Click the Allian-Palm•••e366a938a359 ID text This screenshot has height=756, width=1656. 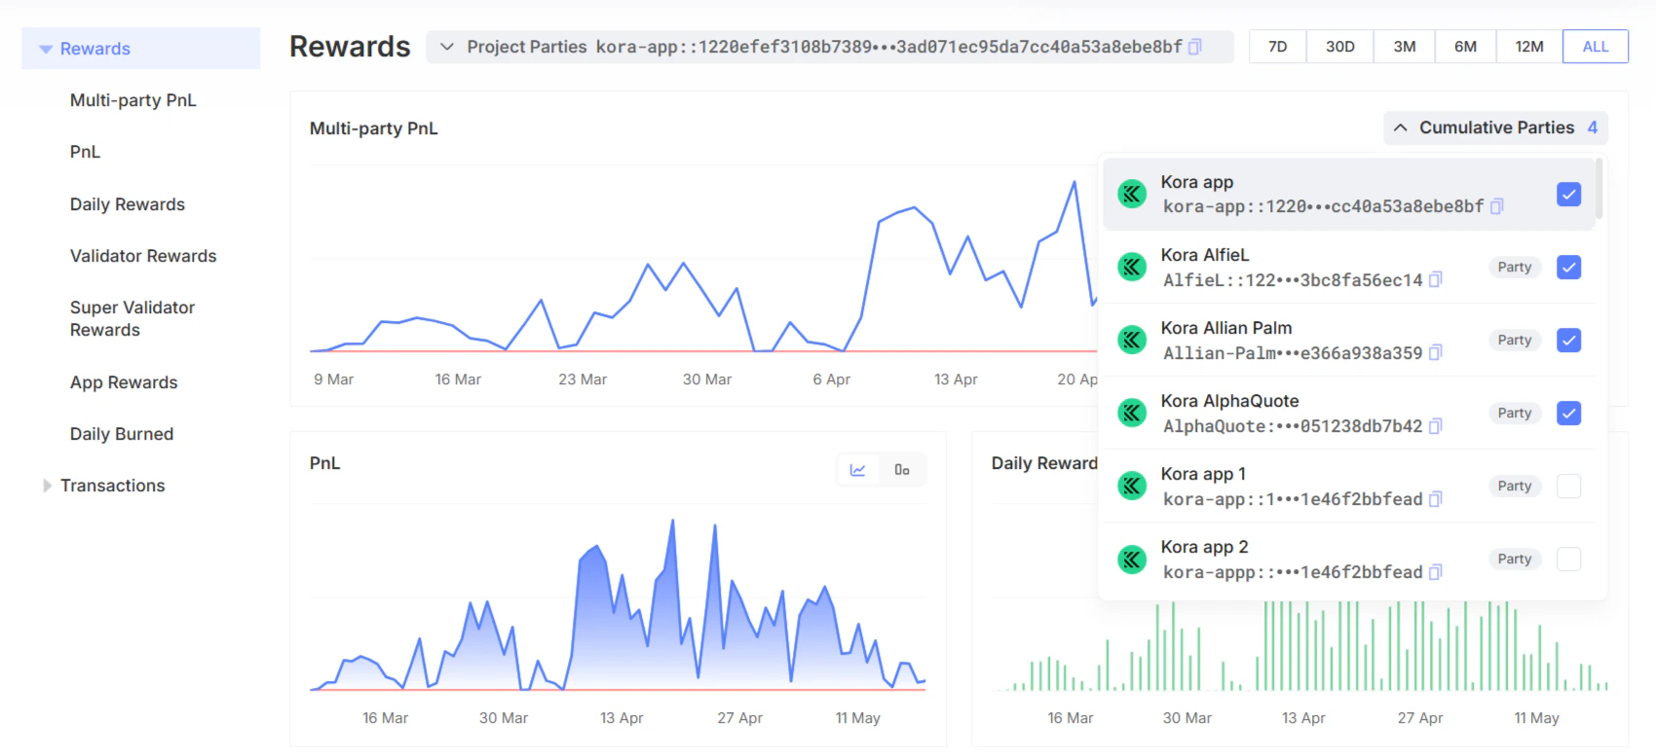pyautogui.click(x=1293, y=353)
